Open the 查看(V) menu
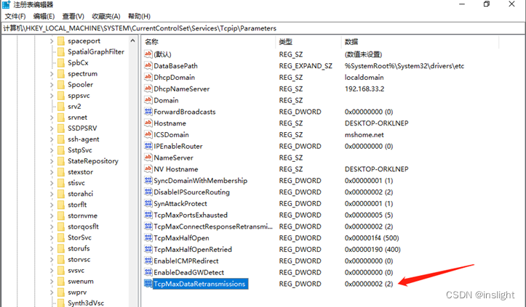Viewport: 526px width, 307px height. (73, 16)
